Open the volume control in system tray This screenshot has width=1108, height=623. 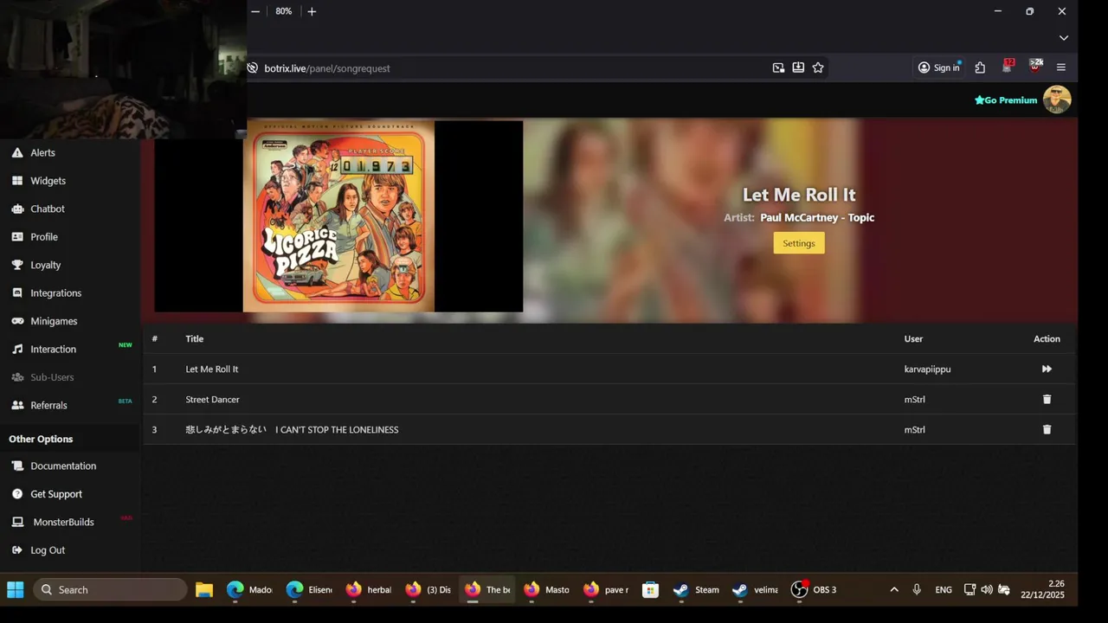coord(987,590)
